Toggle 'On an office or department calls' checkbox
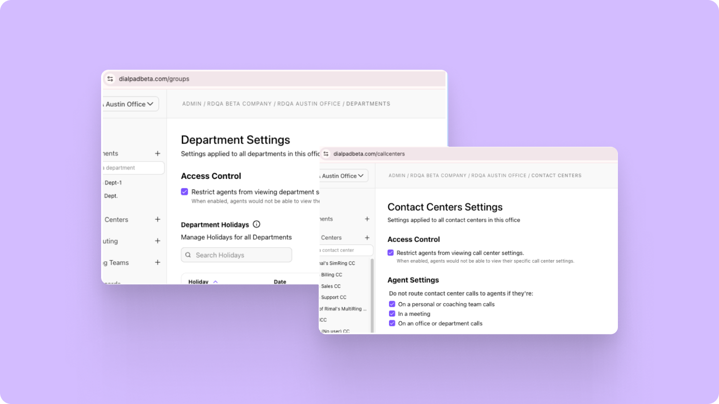Viewport: 719px width, 404px height. coord(392,323)
